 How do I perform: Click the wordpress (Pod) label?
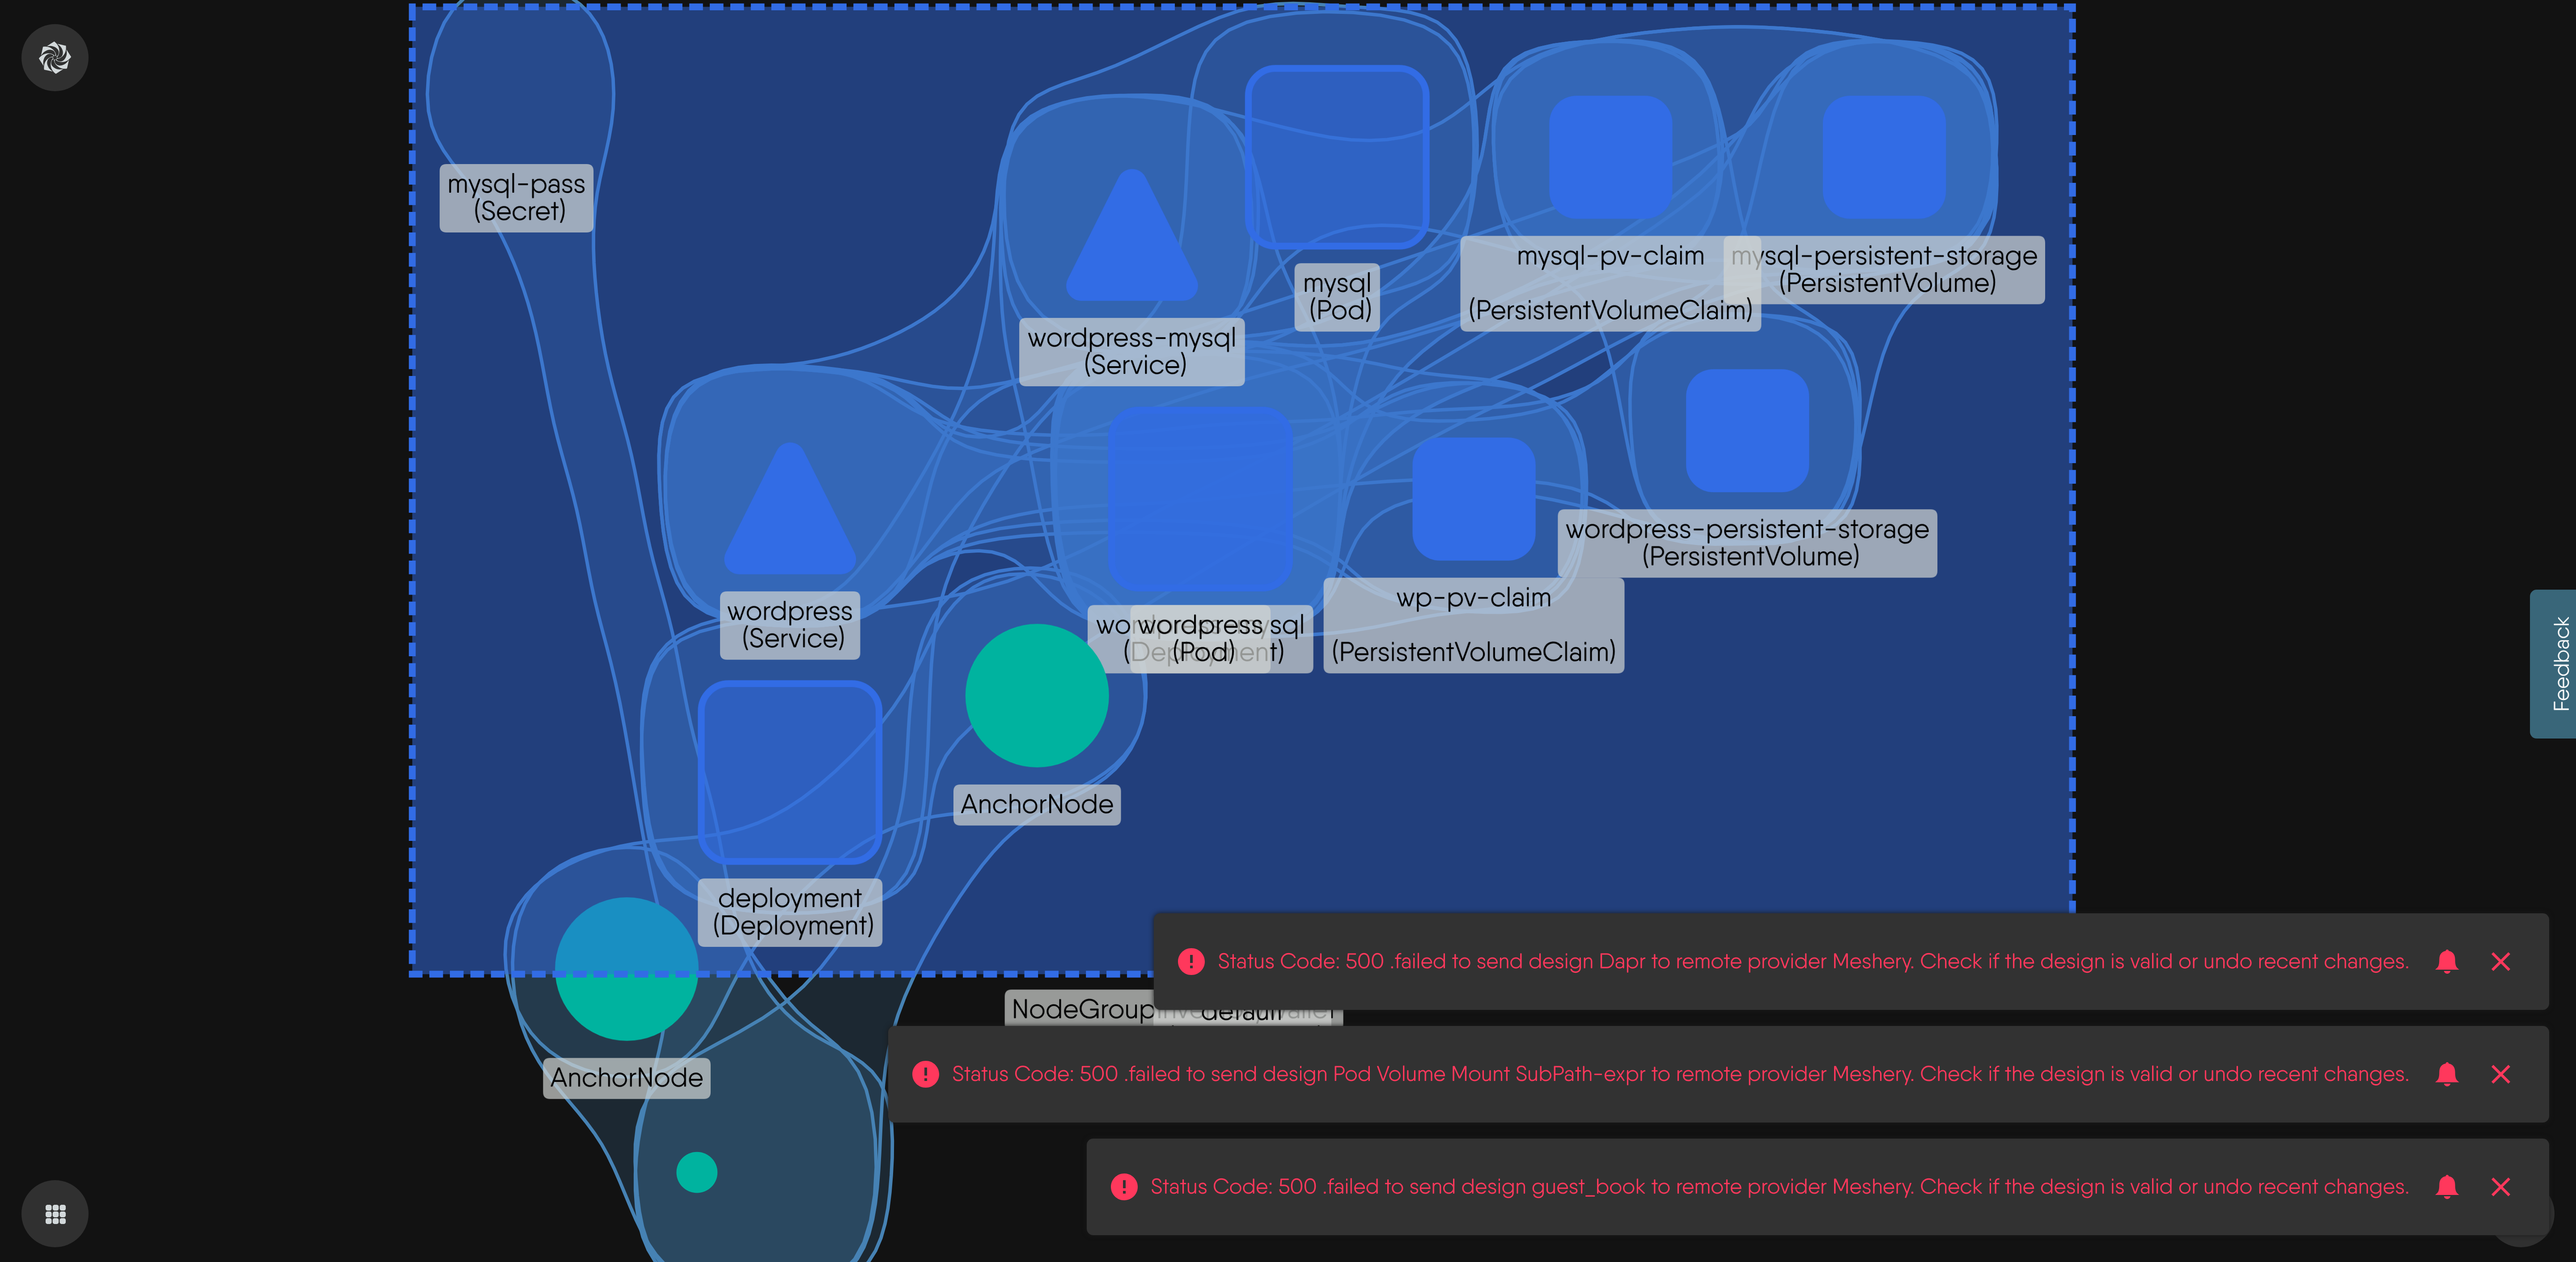click(x=1200, y=638)
